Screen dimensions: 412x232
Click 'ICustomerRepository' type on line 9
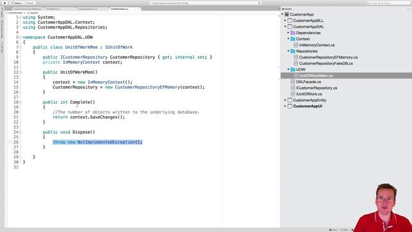(x=84, y=57)
